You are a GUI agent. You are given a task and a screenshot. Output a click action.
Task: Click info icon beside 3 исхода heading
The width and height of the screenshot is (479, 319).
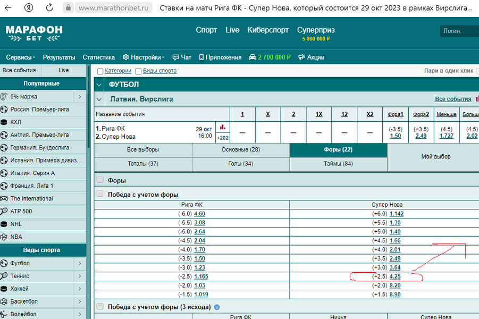click(x=216, y=307)
